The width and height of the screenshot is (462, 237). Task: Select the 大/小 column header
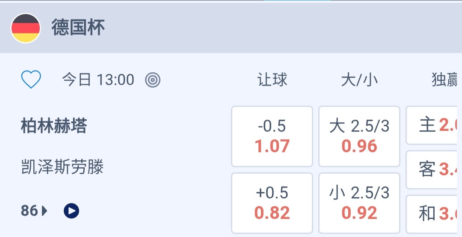point(359,80)
